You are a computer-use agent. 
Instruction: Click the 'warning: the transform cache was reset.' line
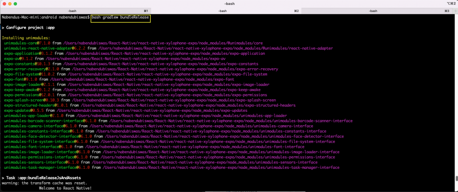44,183
